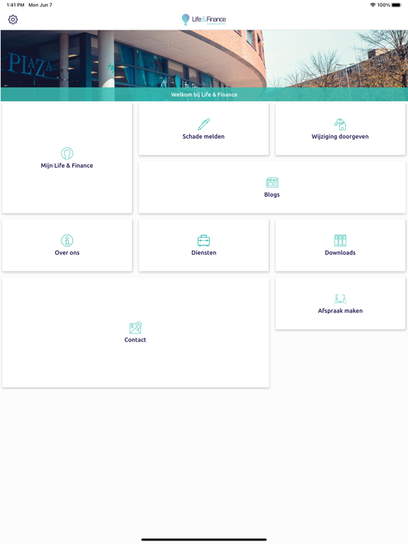This screenshot has width=408, height=544.
Task: Select the Schade melden text
Action: (x=204, y=136)
